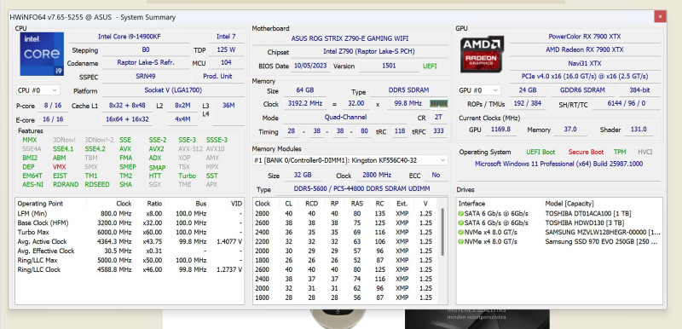The image size is (682, 329).
Task: Open the CPU #0 selector dropdown
Action: tap(38, 90)
